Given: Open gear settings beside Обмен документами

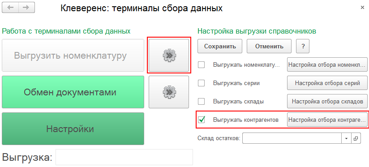Looking at the screenshot, I should (169, 92).
